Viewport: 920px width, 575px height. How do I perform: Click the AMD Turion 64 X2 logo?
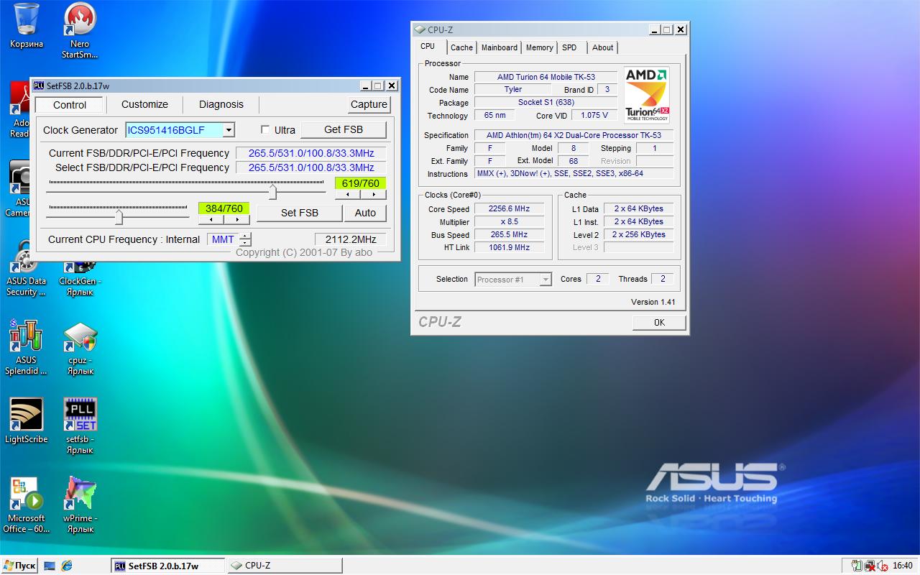pyautogui.click(x=647, y=95)
